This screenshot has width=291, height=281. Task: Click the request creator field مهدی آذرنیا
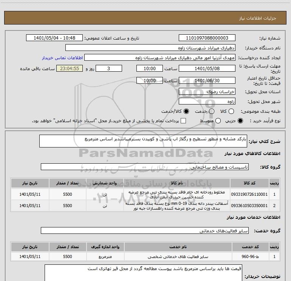160,58
